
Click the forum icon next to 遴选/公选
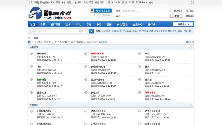(31, 93)
